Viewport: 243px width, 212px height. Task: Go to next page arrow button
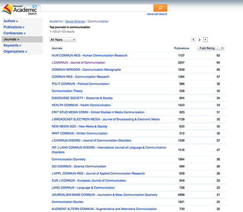205,40
